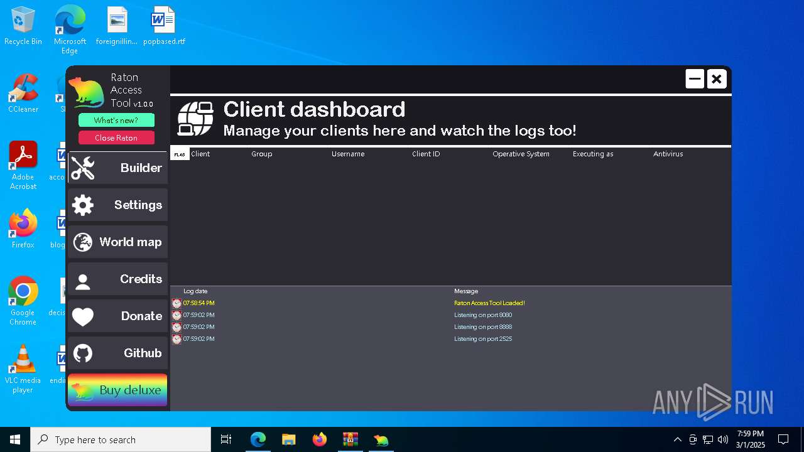Minimize the Raton Access Tool window
Image resolution: width=804 pixels, height=452 pixels.
[x=695, y=79]
